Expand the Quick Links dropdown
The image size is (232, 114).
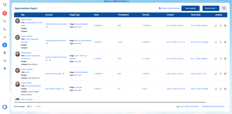pos(211,8)
